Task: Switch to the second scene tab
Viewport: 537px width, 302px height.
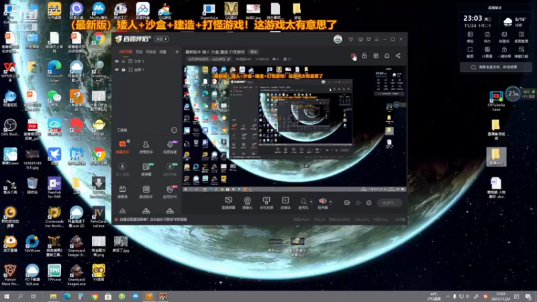Action: pyautogui.click(x=139, y=52)
